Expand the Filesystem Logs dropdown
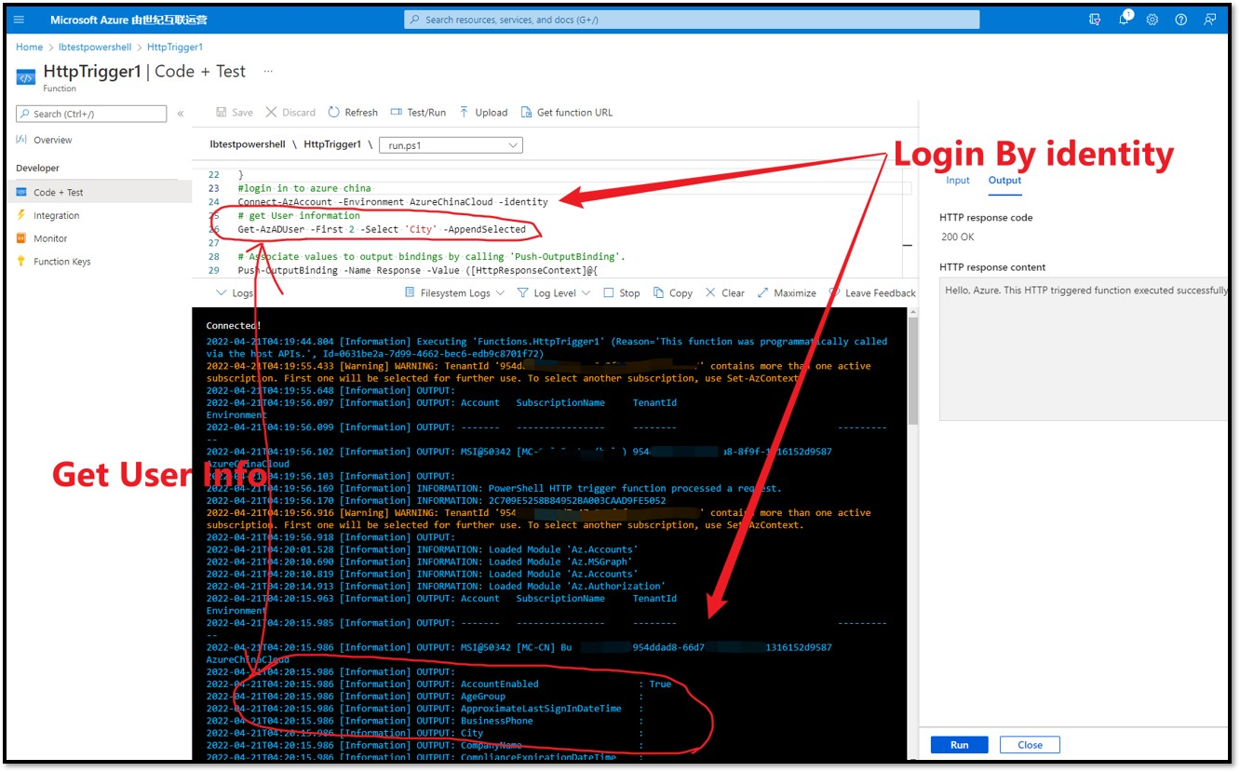Image resolution: width=1240 pixels, height=772 pixels. point(455,293)
